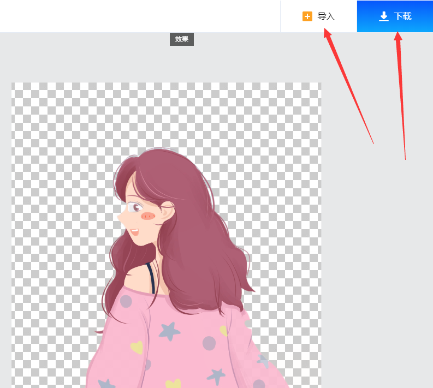Click the yellow heart on left sleeve

(137, 347)
